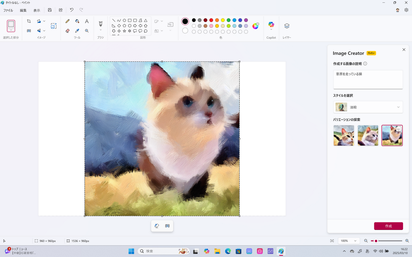Select the first cat variation thumbnail
Viewport: 412px width, 257px height.
tap(344, 135)
